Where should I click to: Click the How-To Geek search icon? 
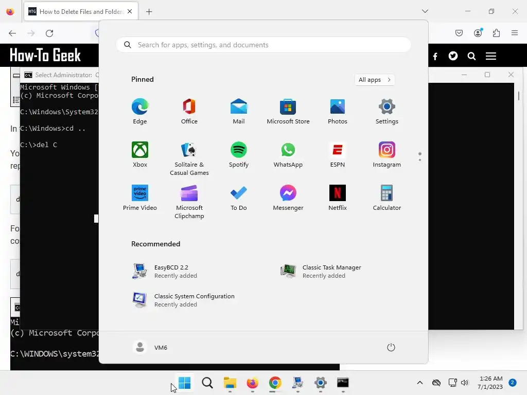[x=471, y=56]
